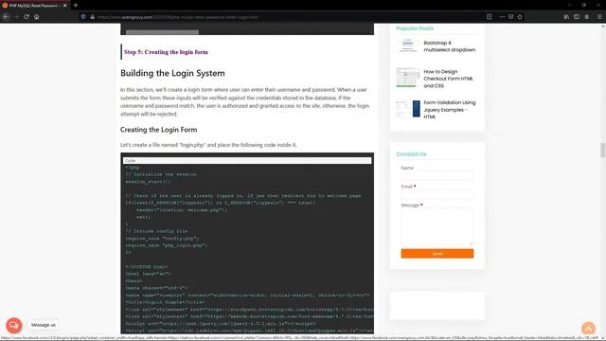Click the page vertical scrollbar thumb
This screenshot has width=606, height=341.
602,150
